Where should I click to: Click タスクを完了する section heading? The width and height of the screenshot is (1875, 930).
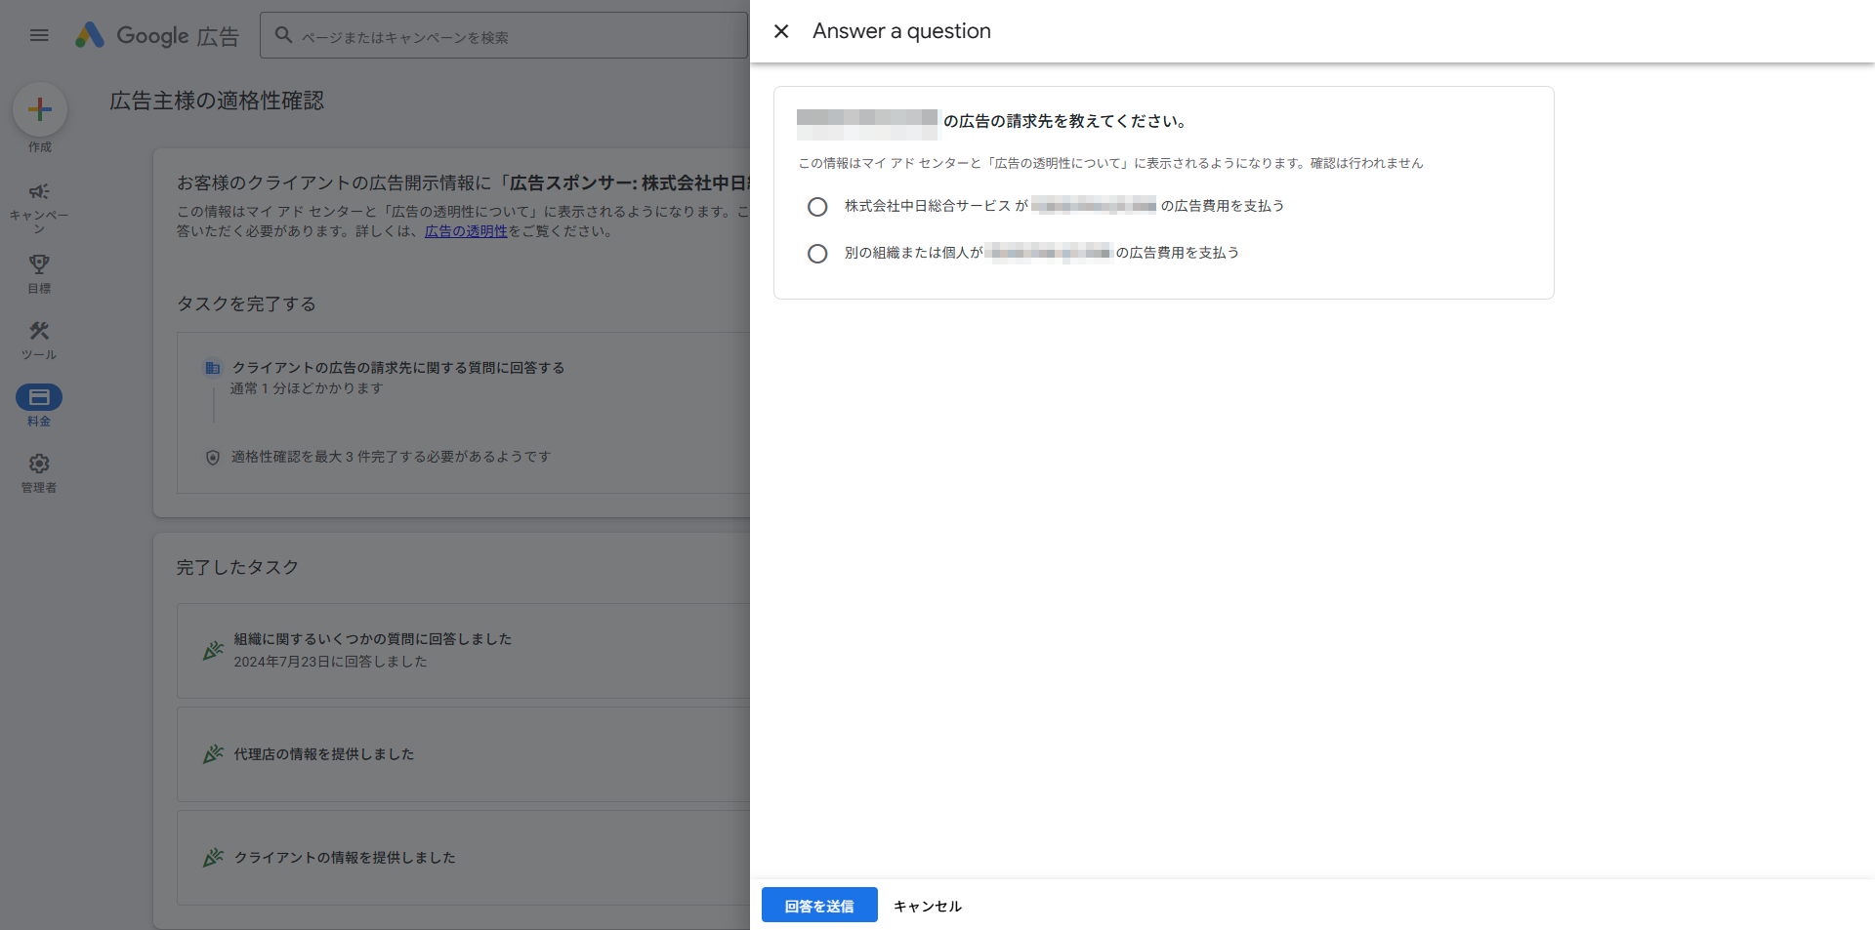tap(246, 303)
